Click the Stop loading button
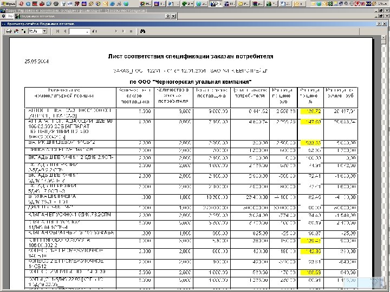Viewport: 390px width, 292px height. coord(131,31)
